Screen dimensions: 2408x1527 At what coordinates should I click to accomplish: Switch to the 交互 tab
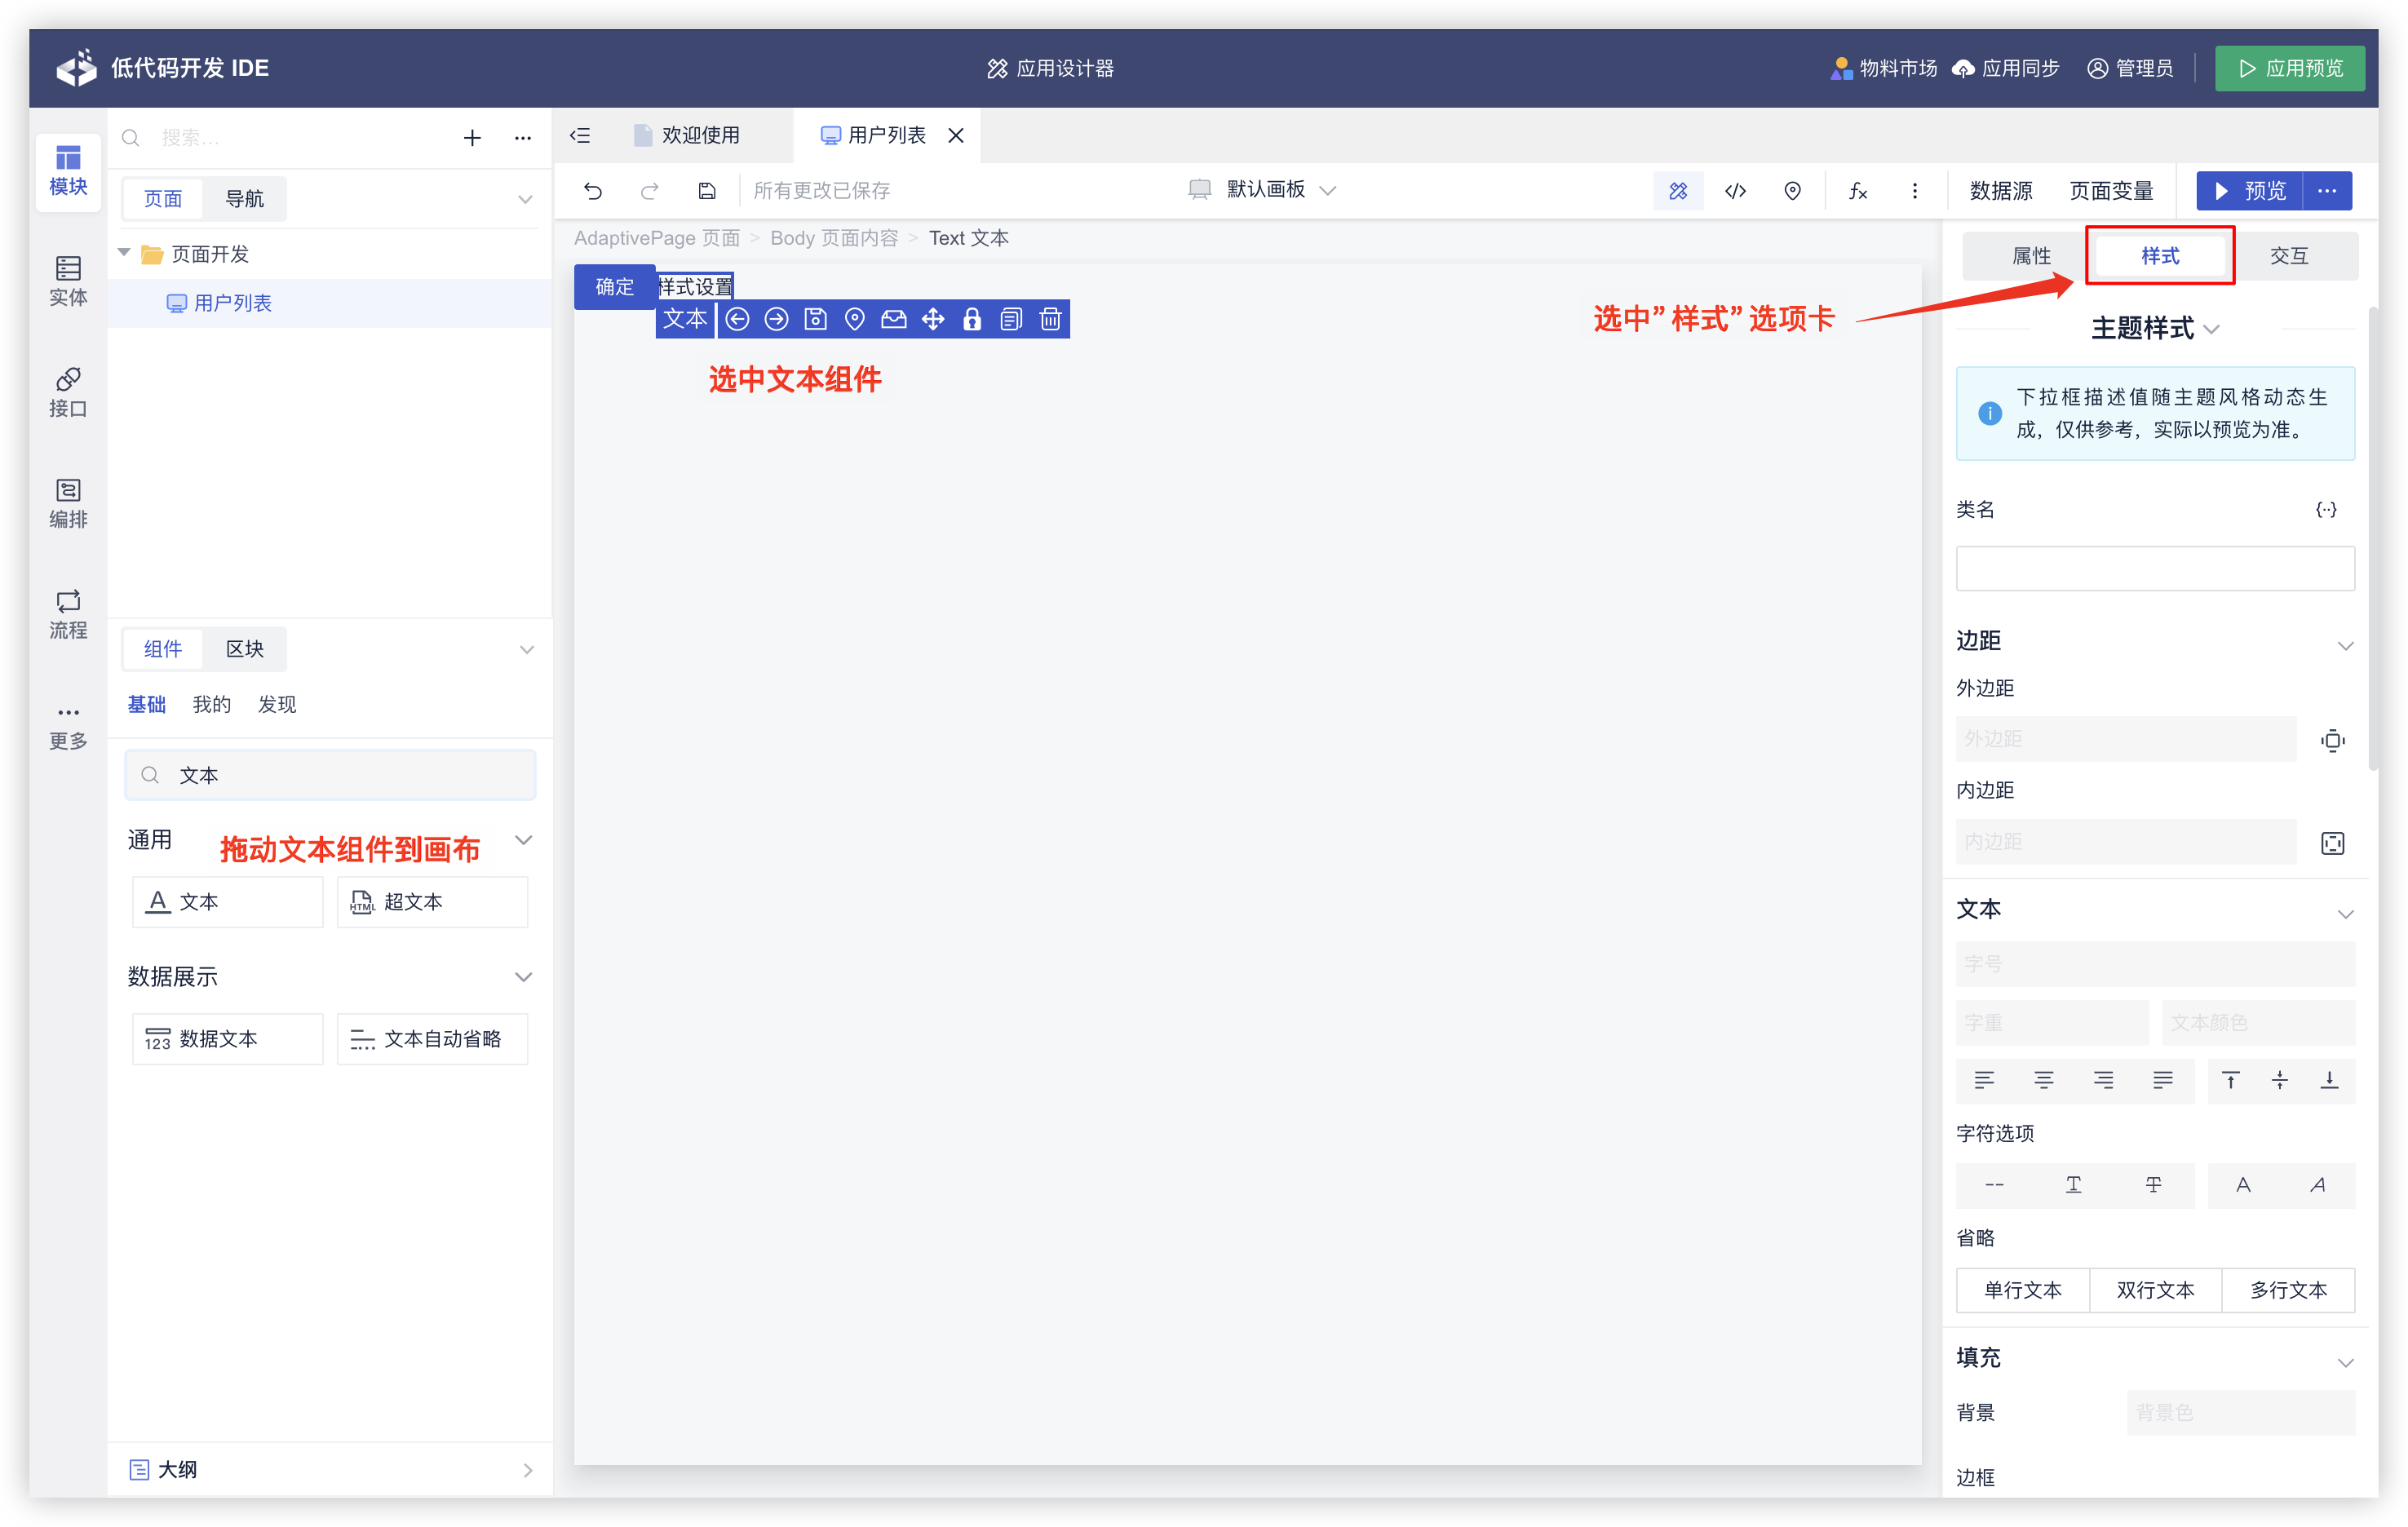pyautogui.click(x=2288, y=256)
